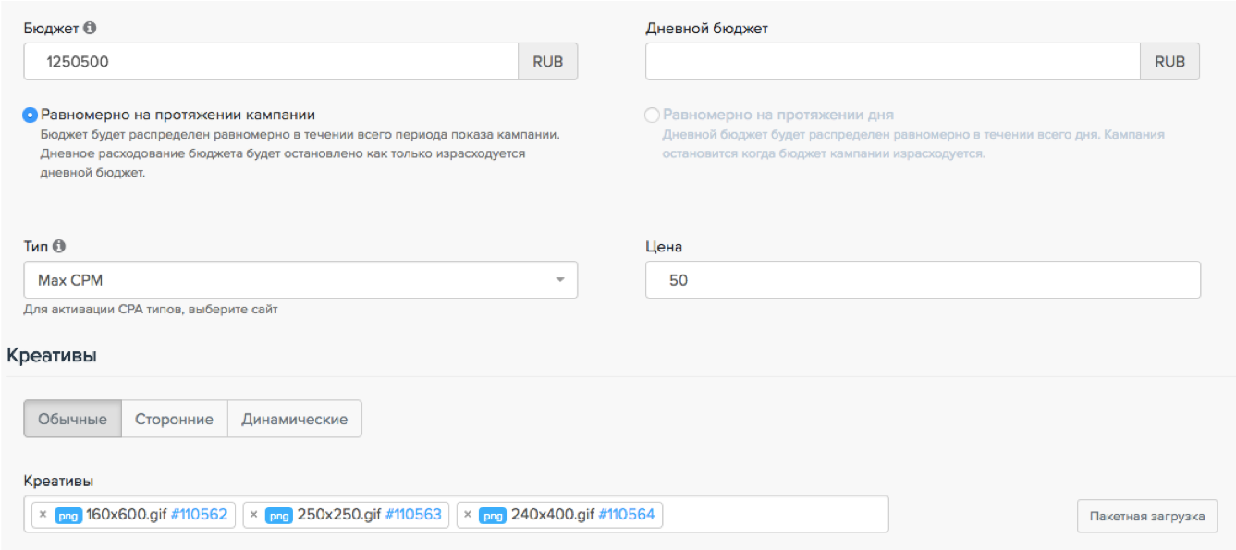Select Равномерно на протяжении дня radio button

pos(653,116)
